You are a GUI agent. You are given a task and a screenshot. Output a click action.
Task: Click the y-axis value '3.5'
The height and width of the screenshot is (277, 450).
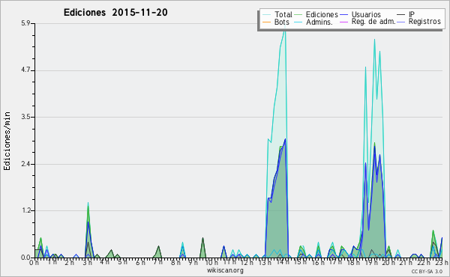25,117
